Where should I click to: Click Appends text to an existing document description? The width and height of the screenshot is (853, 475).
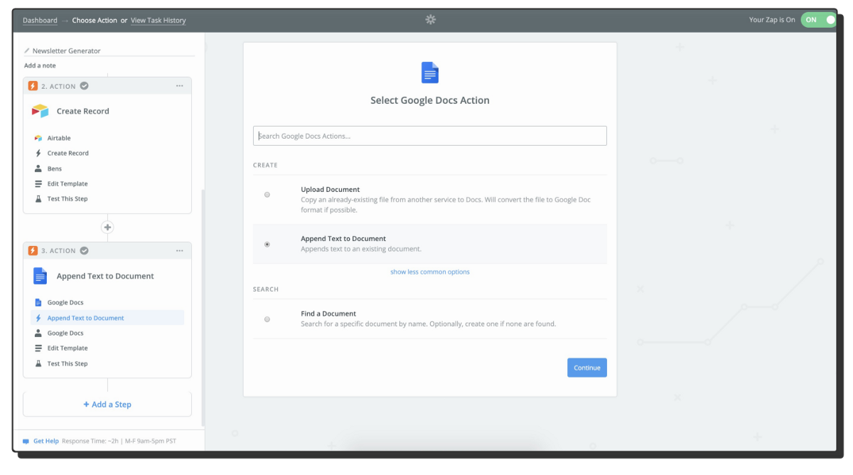[x=361, y=250]
